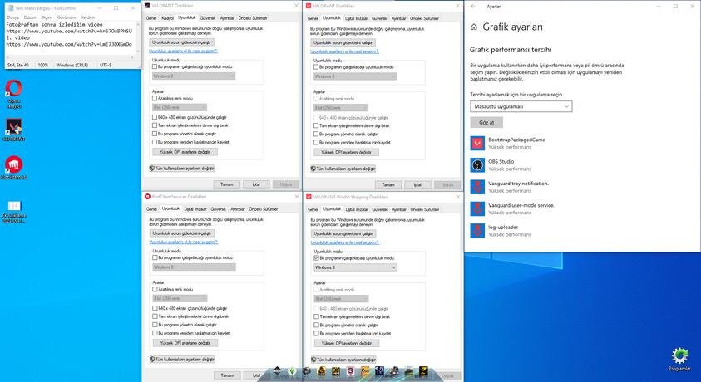
Task: Click 'Fotoğraftan sonra izlediğim video' line in Notepad
Action: [54, 25]
